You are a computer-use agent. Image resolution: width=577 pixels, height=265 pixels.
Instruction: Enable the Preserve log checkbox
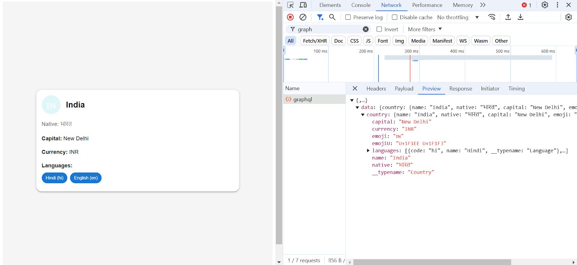click(x=348, y=17)
